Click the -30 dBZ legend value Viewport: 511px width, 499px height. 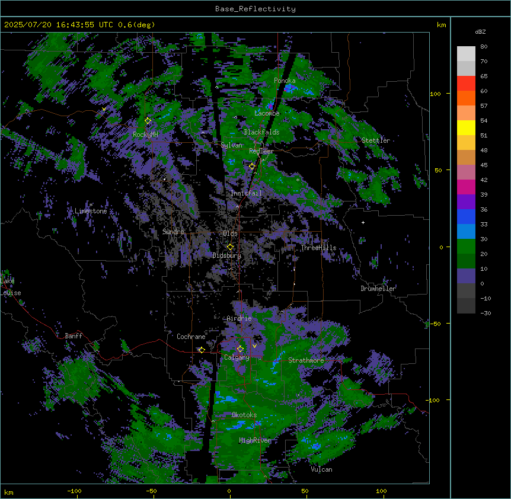pos(486,313)
